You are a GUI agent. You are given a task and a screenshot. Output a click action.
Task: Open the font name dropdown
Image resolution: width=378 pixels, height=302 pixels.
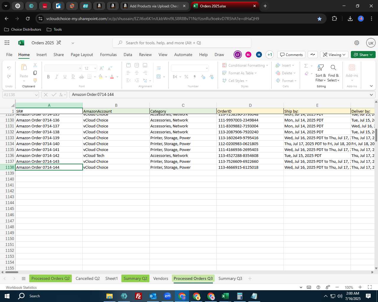(80, 68)
